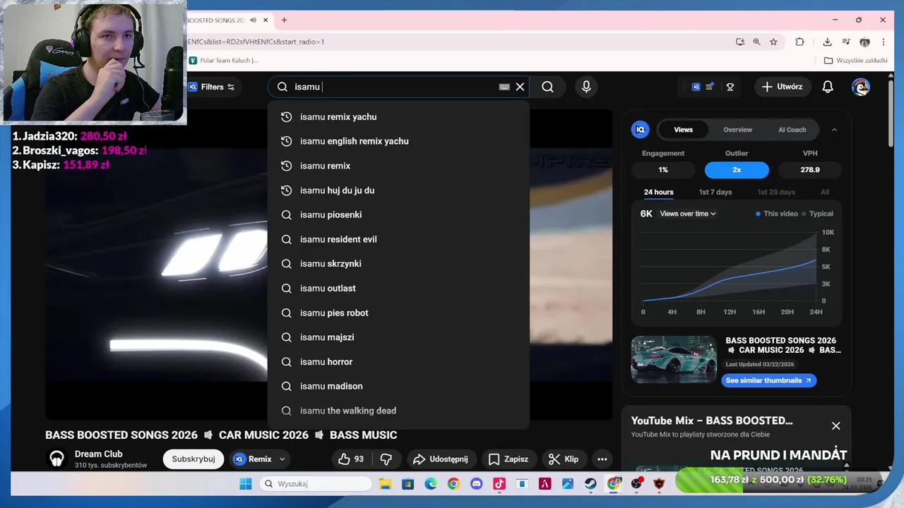
Task: Bookmark this page with the star
Action: (773, 42)
